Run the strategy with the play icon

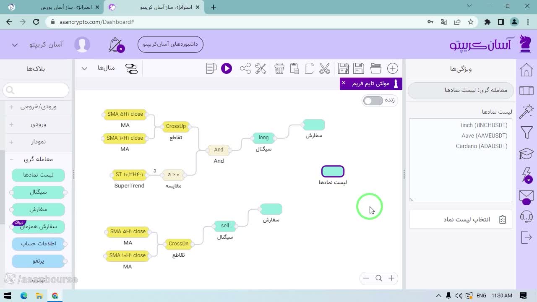click(x=227, y=68)
